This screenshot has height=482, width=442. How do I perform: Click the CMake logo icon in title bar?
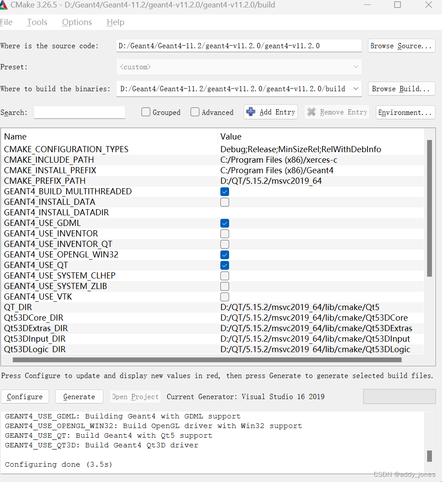pyautogui.click(x=4, y=5)
